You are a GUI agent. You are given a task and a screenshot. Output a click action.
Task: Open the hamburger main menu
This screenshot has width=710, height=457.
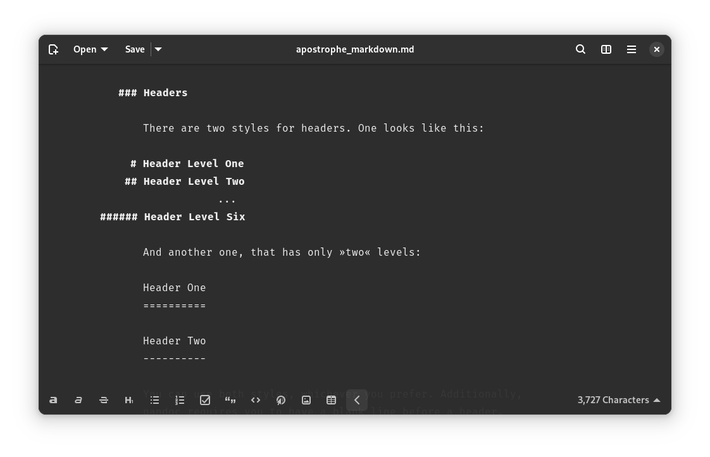click(x=632, y=49)
